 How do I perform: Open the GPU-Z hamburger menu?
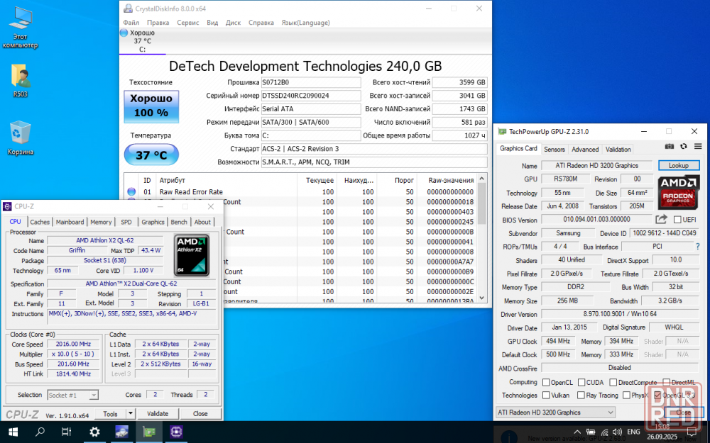click(x=697, y=146)
